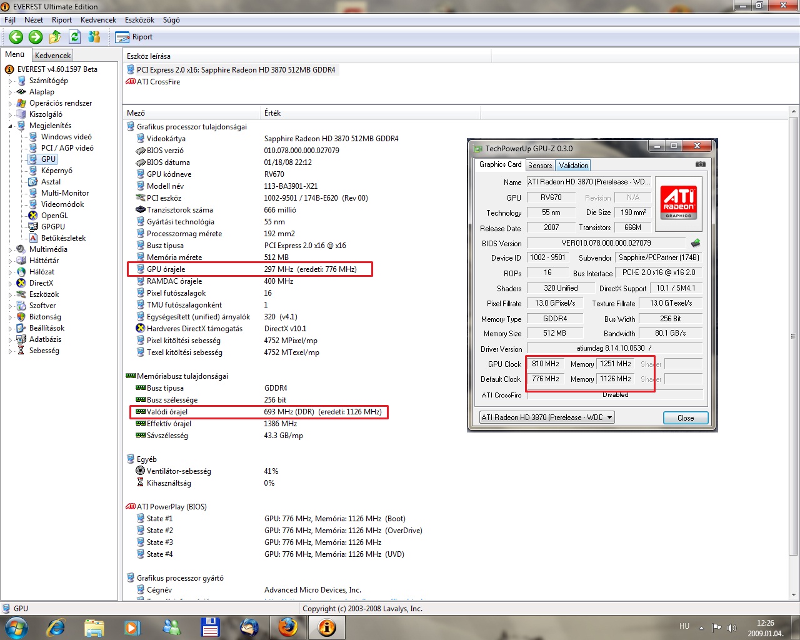The width and height of the screenshot is (800, 640).
Task: Click the GPU-Z BIOS Version field
Action: click(x=606, y=243)
